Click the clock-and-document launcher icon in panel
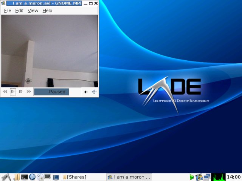Image resolution: width=242 pixels, height=181 pixels. (x=40, y=177)
